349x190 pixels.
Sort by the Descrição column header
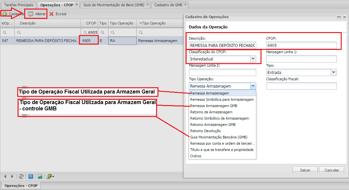pos(48,23)
